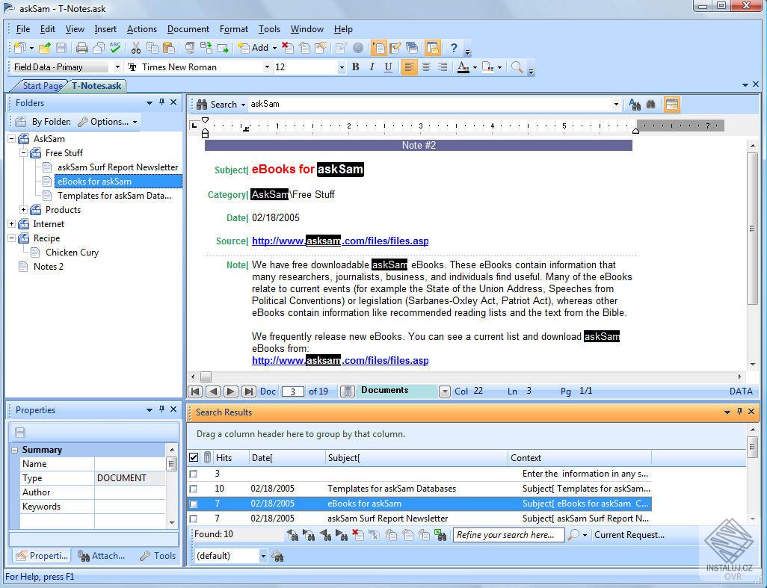Open the askSam files link in Source

point(340,241)
